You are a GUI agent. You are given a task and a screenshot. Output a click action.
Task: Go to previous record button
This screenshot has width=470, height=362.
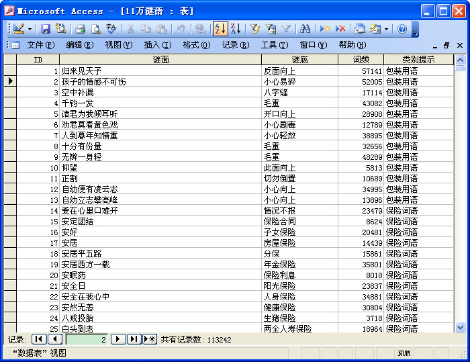(55, 339)
